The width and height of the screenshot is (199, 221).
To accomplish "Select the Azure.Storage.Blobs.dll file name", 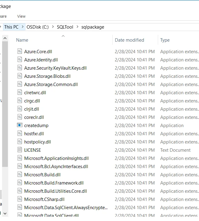I will (x=47, y=76).
